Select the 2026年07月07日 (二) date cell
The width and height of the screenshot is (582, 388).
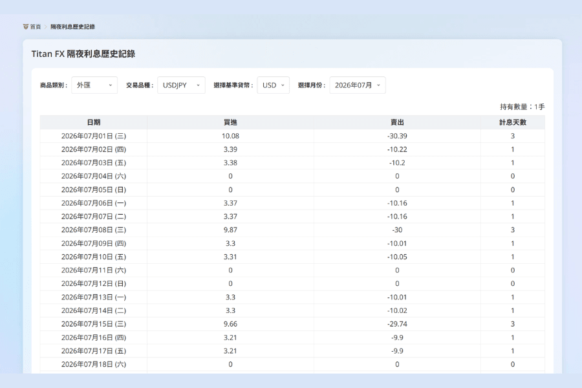[x=94, y=217]
